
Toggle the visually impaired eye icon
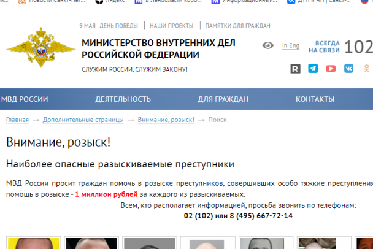click(268, 45)
